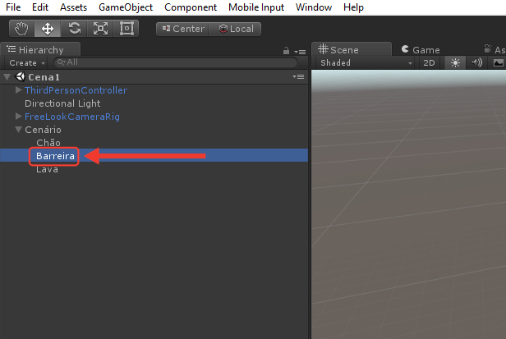Select the Rotate tool
This screenshot has height=339, width=506.
(x=74, y=29)
